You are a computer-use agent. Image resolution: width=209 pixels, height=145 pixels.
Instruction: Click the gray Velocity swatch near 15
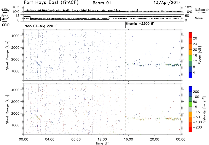(190, 109)
